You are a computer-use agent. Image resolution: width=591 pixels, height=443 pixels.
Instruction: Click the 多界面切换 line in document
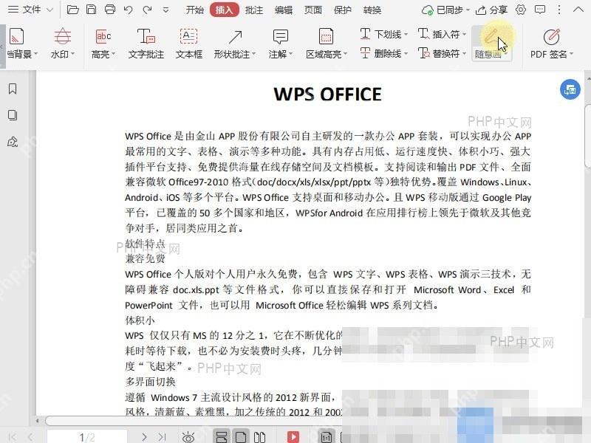coord(151,382)
